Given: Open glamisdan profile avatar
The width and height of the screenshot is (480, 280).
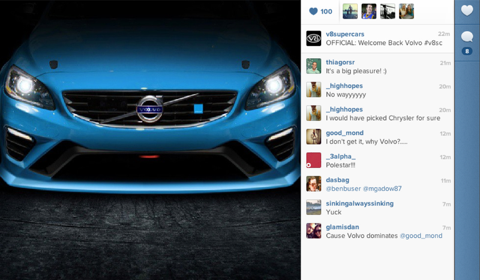Looking at the screenshot, I should (x=314, y=231).
